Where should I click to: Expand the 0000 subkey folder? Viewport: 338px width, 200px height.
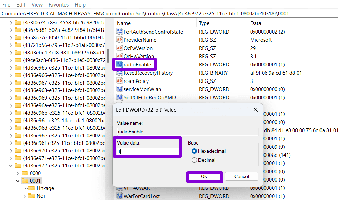click(18, 173)
